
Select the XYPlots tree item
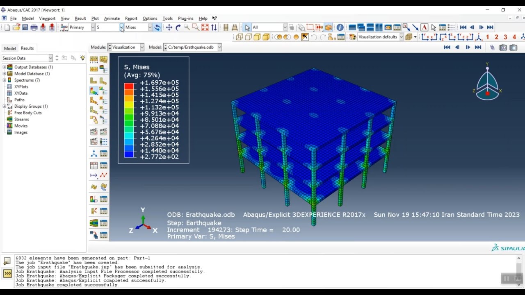(x=21, y=87)
